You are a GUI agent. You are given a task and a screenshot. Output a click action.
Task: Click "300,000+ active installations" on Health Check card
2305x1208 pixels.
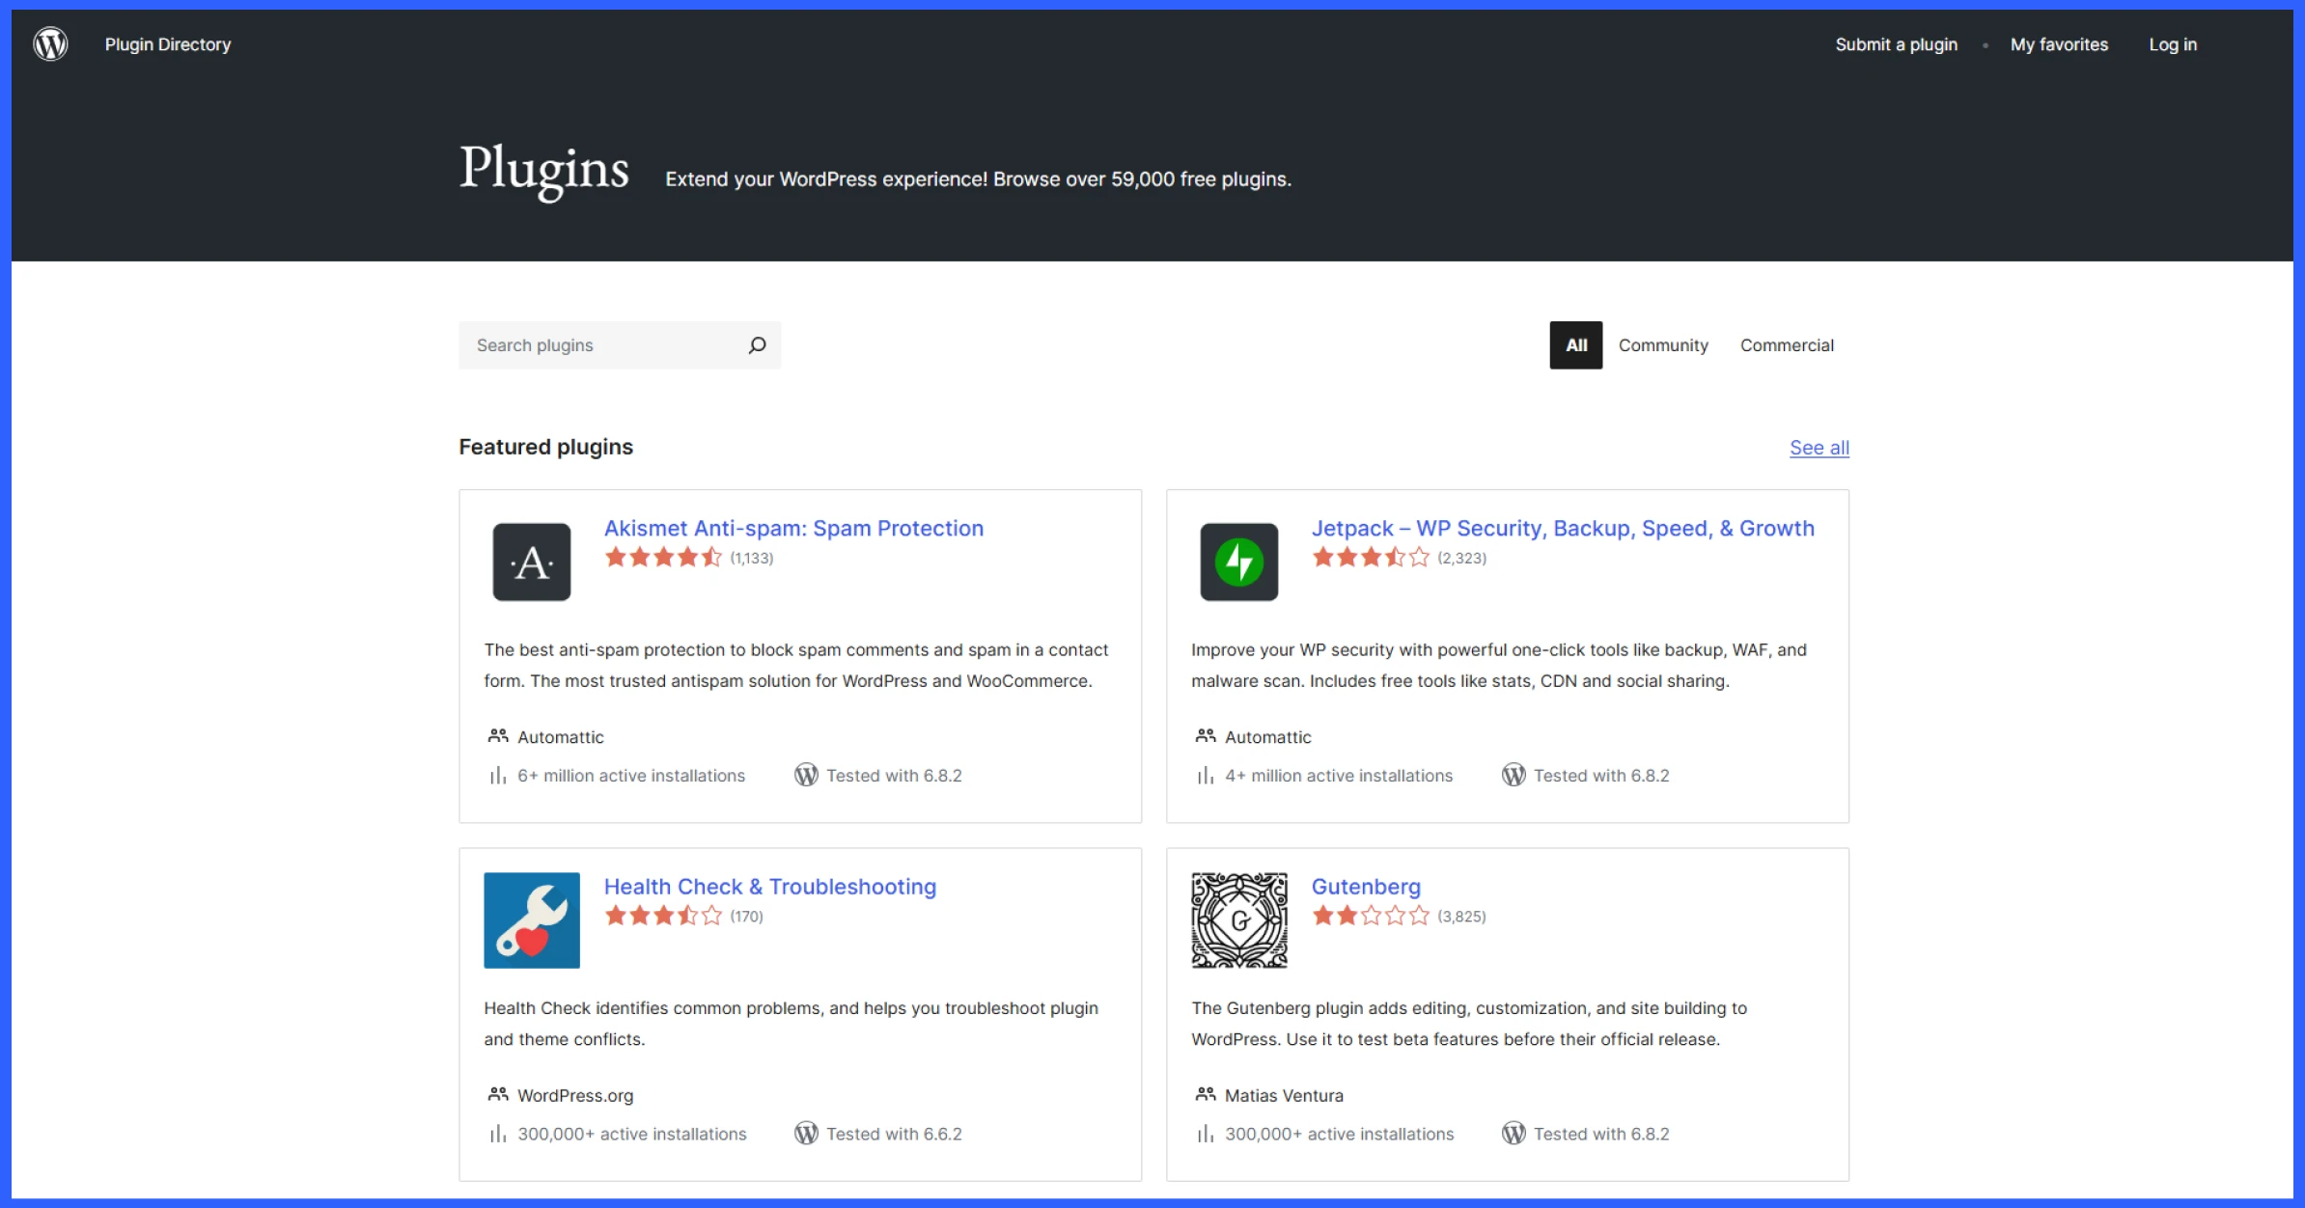tap(631, 1134)
